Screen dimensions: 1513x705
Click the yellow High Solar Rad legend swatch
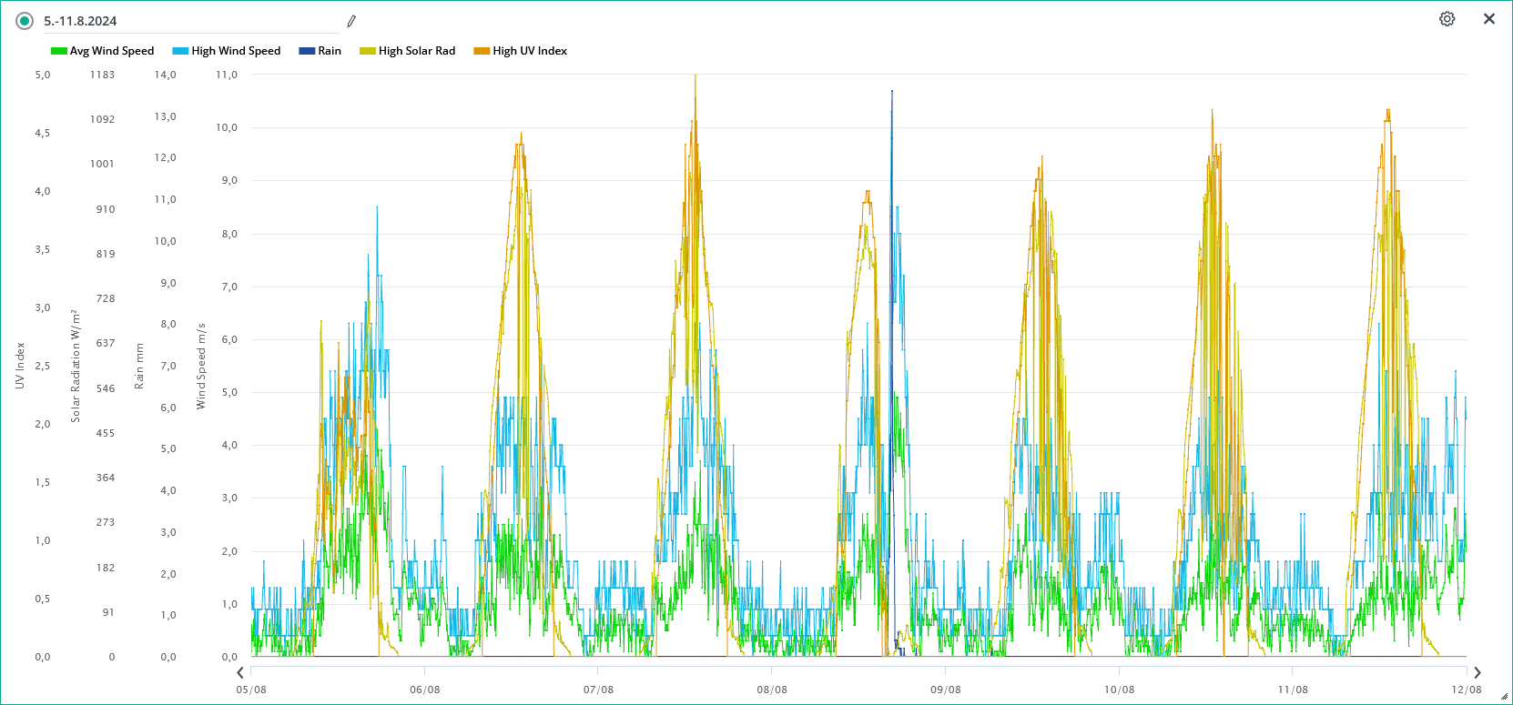tap(368, 51)
